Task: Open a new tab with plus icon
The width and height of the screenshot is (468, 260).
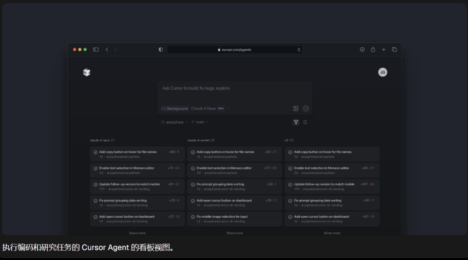Action: 383,49
